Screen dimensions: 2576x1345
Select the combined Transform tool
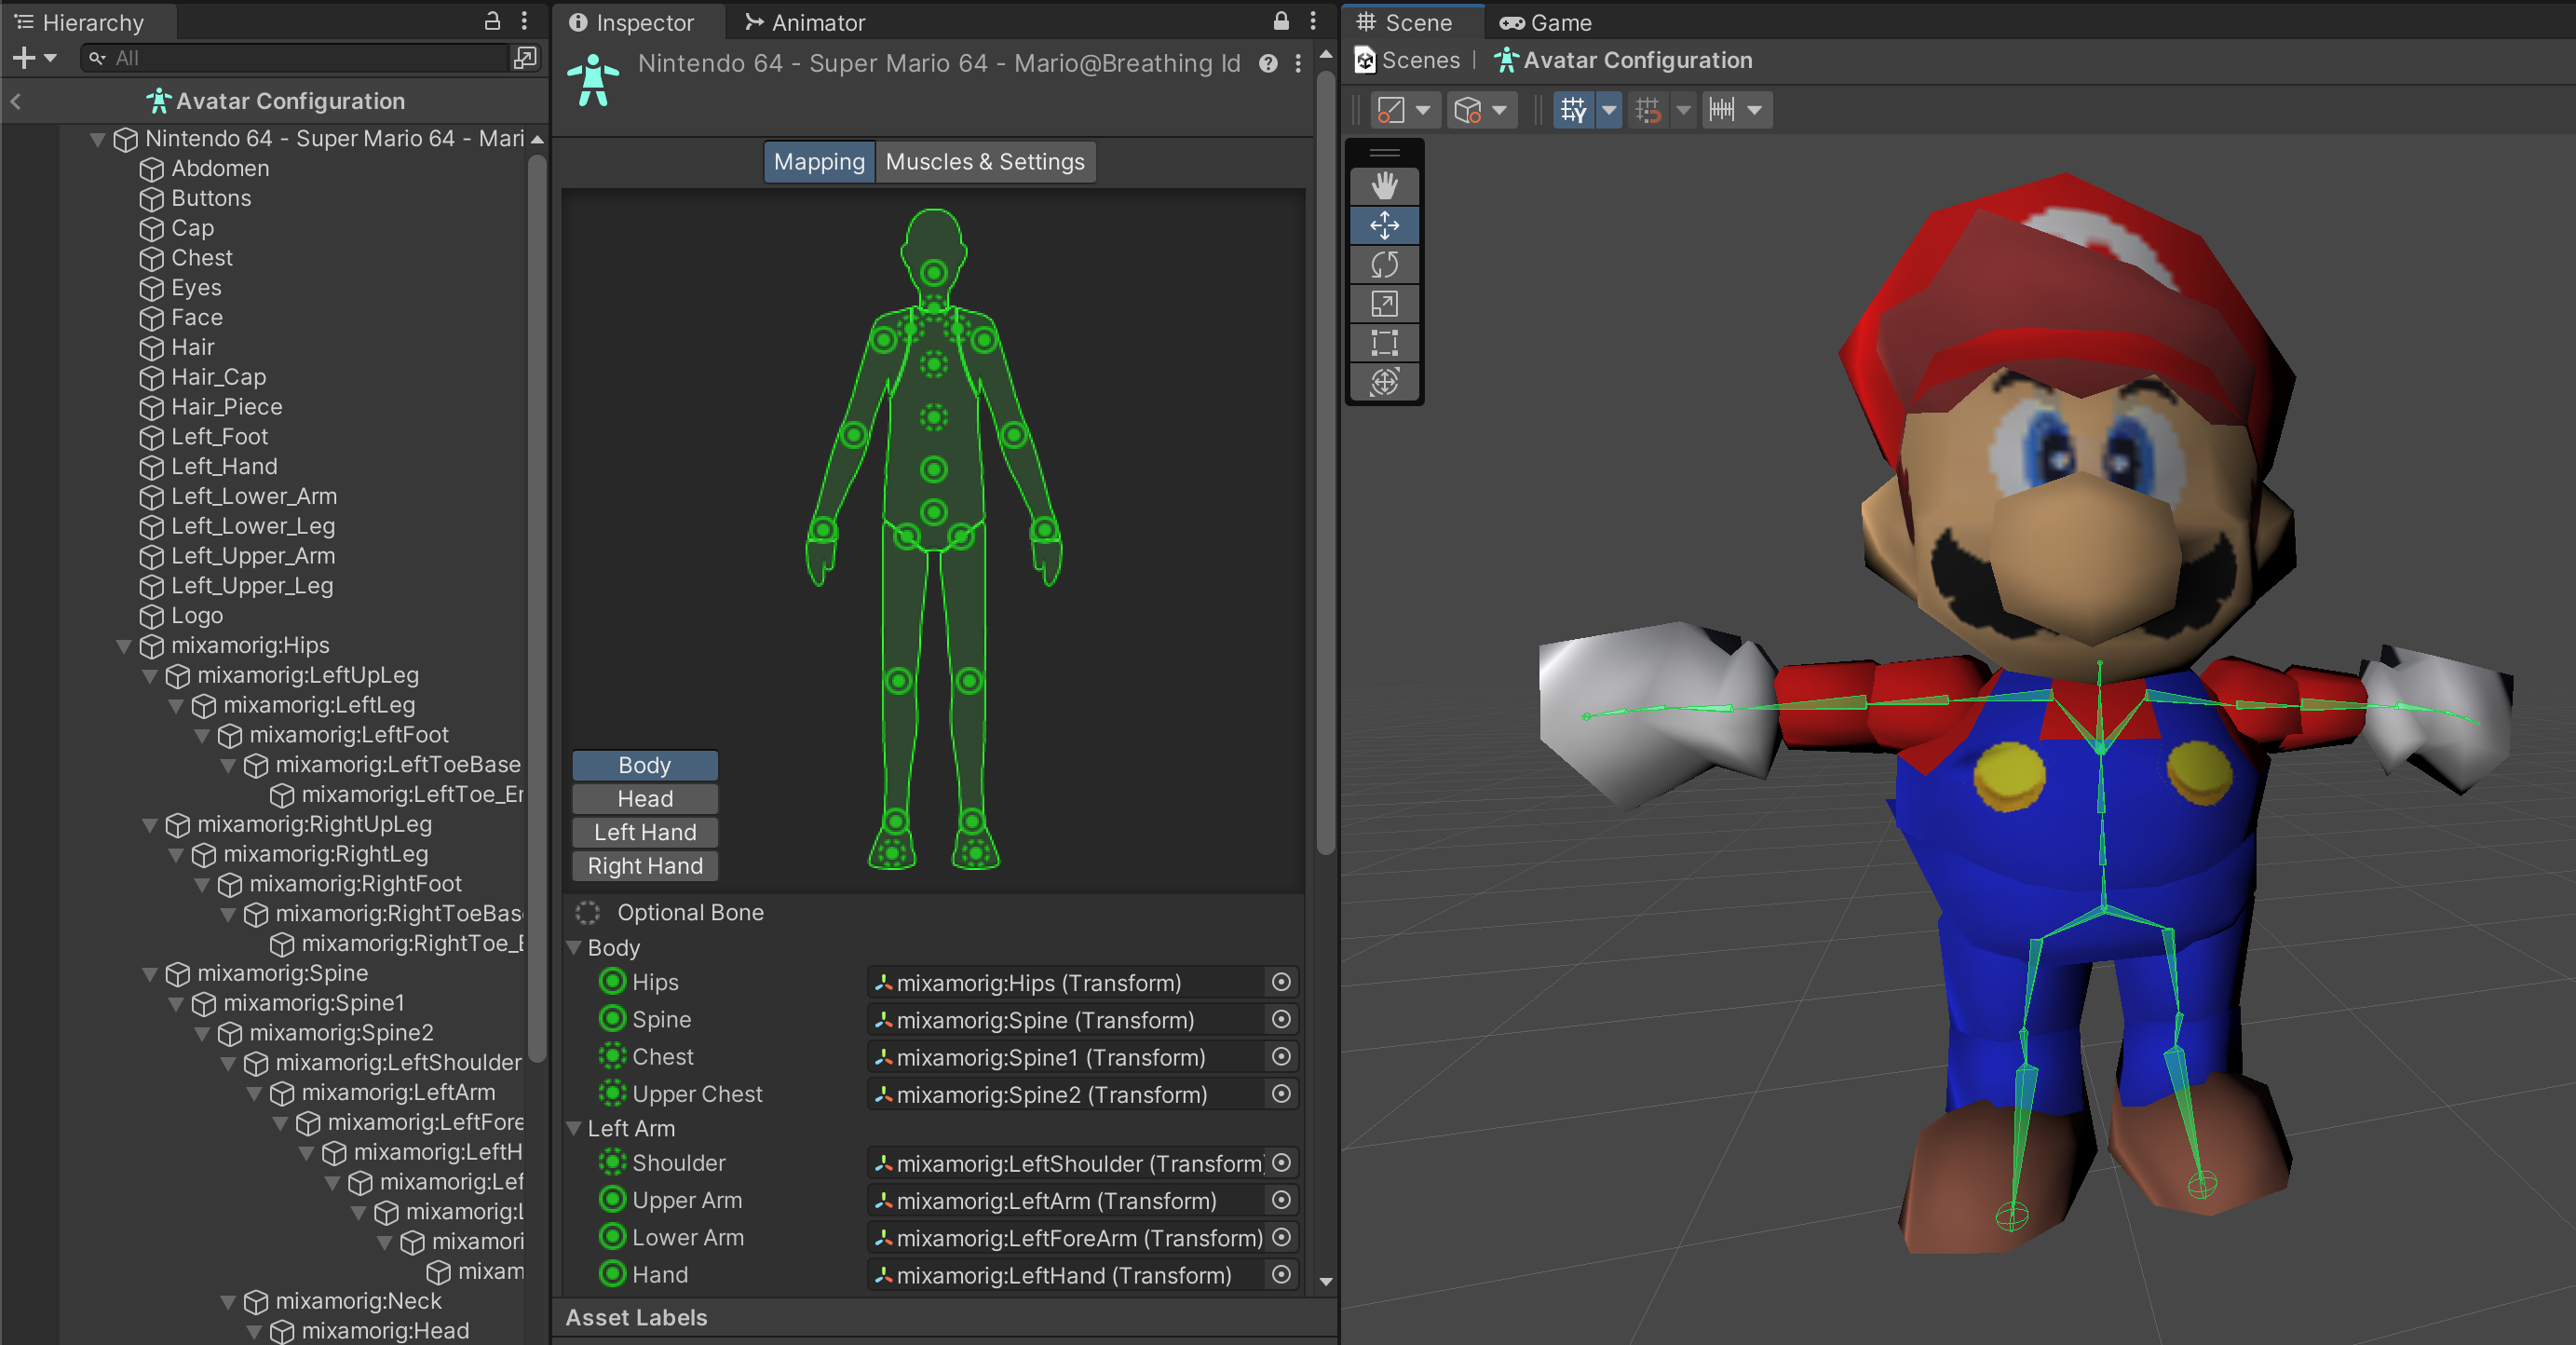point(1384,382)
